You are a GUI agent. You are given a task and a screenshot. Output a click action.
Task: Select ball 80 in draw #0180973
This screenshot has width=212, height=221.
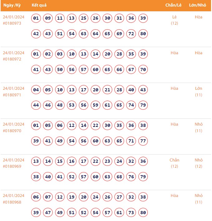[x=143, y=34]
